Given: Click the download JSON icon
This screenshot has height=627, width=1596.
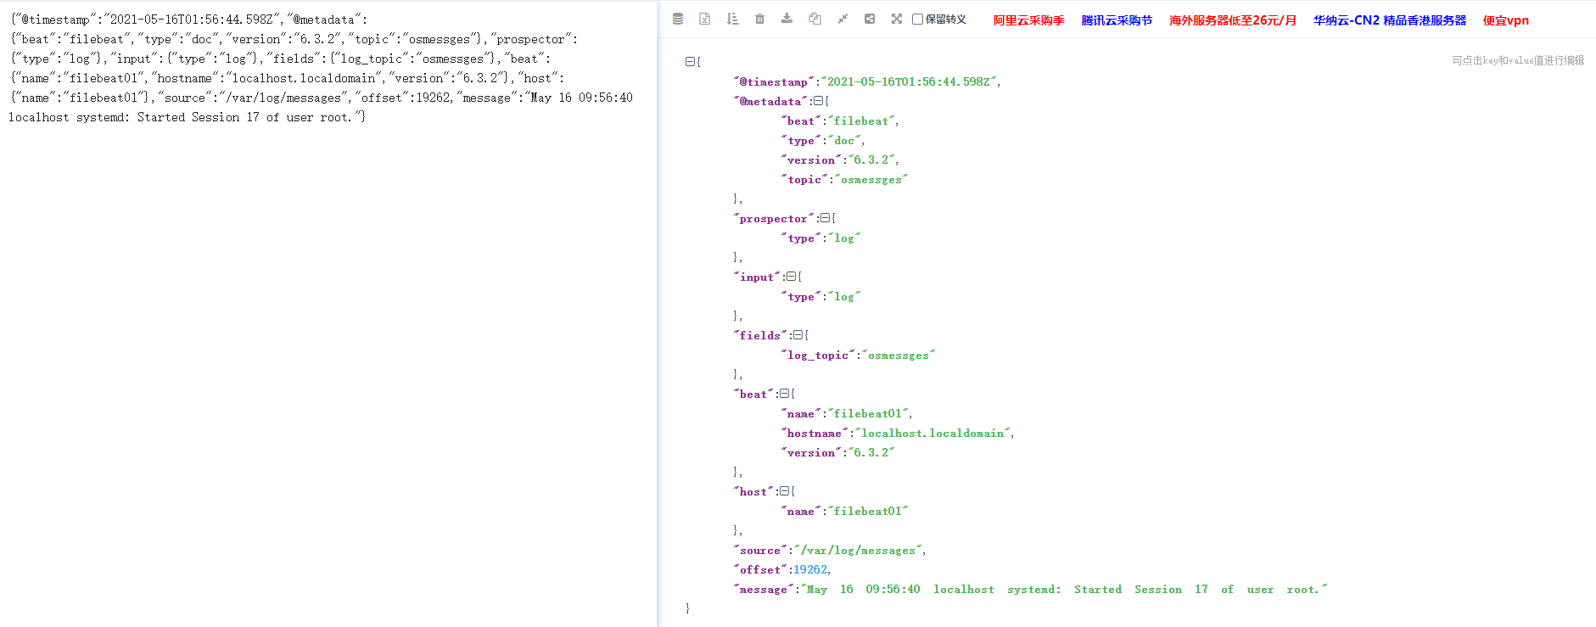Looking at the screenshot, I should point(787,19).
